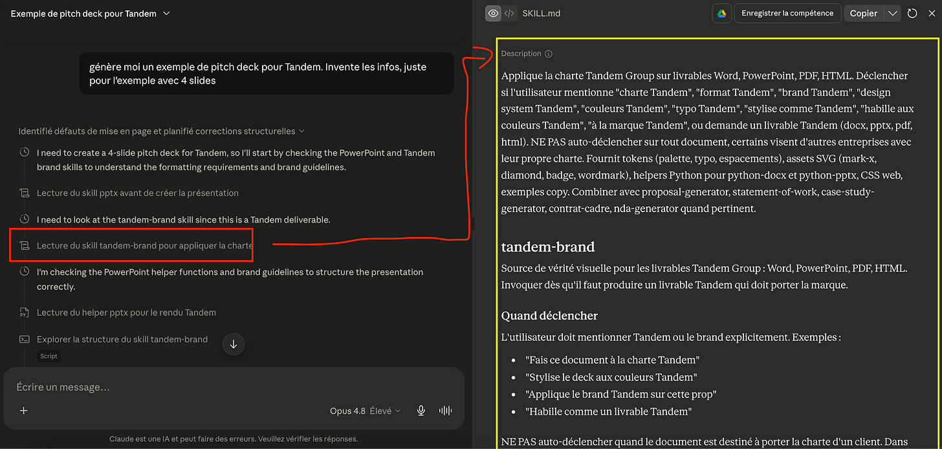
Task: Open the step Lecture du skill tandem-brand pour appliquer
Action: tap(144, 246)
